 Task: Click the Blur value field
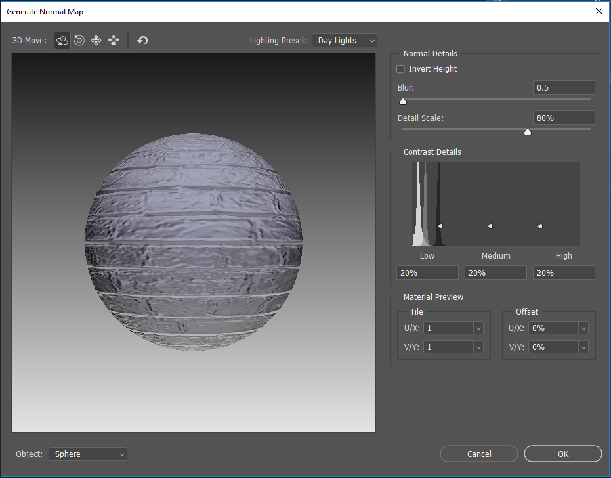pyautogui.click(x=564, y=87)
